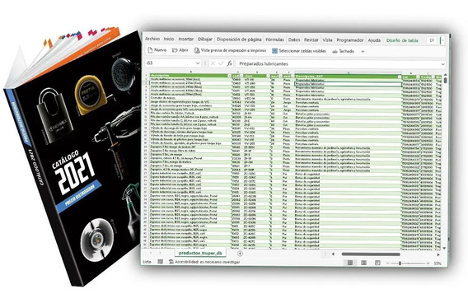Viewport: 468px width, 303px height.
Task: Expand the formula bar chevron
Action: (443, 64)
